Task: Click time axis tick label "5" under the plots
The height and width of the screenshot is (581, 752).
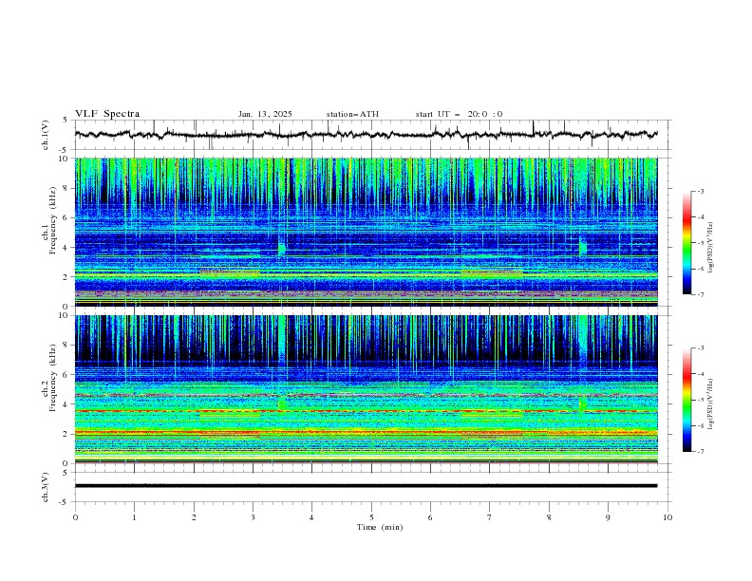Action: [x=371, y=517]
